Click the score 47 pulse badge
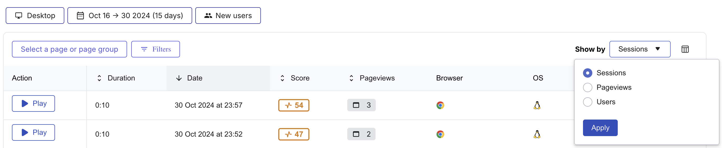This screenshot has width=722, height=148. click(x=294, y=134)
